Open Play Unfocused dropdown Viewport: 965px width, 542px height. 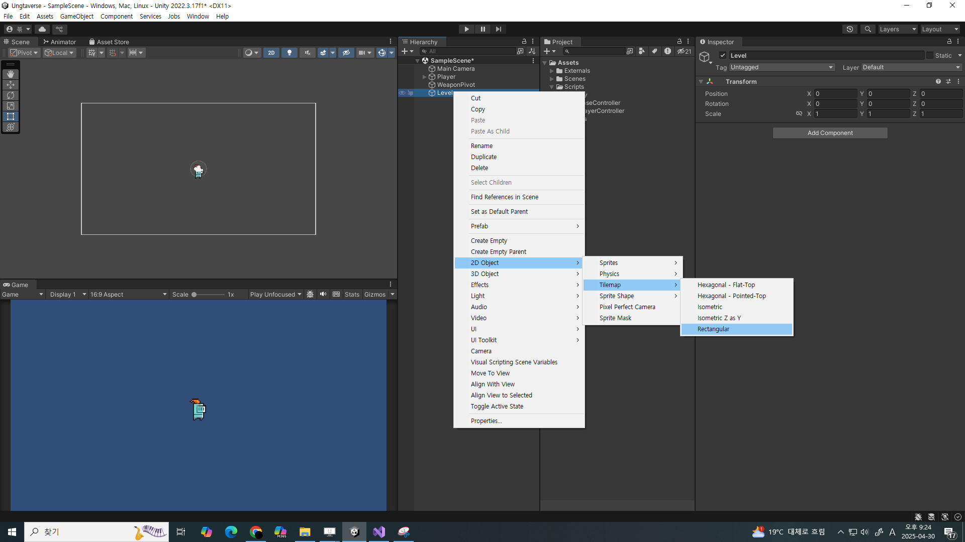(x=275, y=295)
